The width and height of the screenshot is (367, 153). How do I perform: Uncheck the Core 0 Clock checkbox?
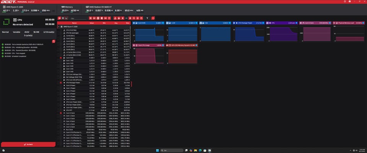coord(61,113)
